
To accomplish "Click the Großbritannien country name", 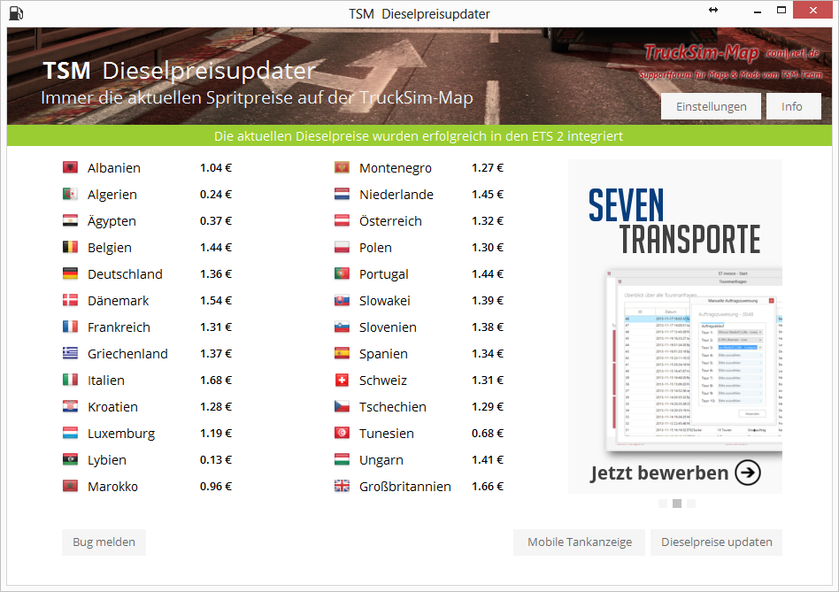I will click(x=405, y=487).
